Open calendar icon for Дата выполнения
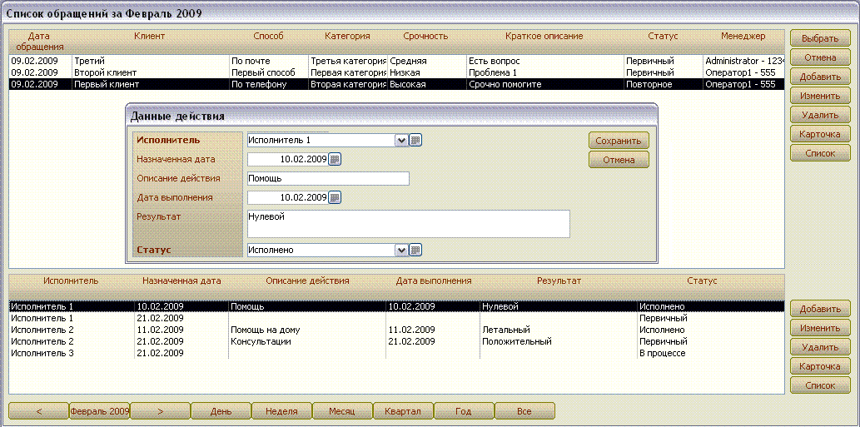 coord(335,197)
